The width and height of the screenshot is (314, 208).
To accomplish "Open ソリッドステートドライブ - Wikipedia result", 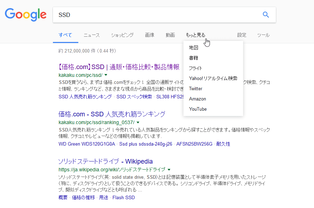I will (105, 161).
